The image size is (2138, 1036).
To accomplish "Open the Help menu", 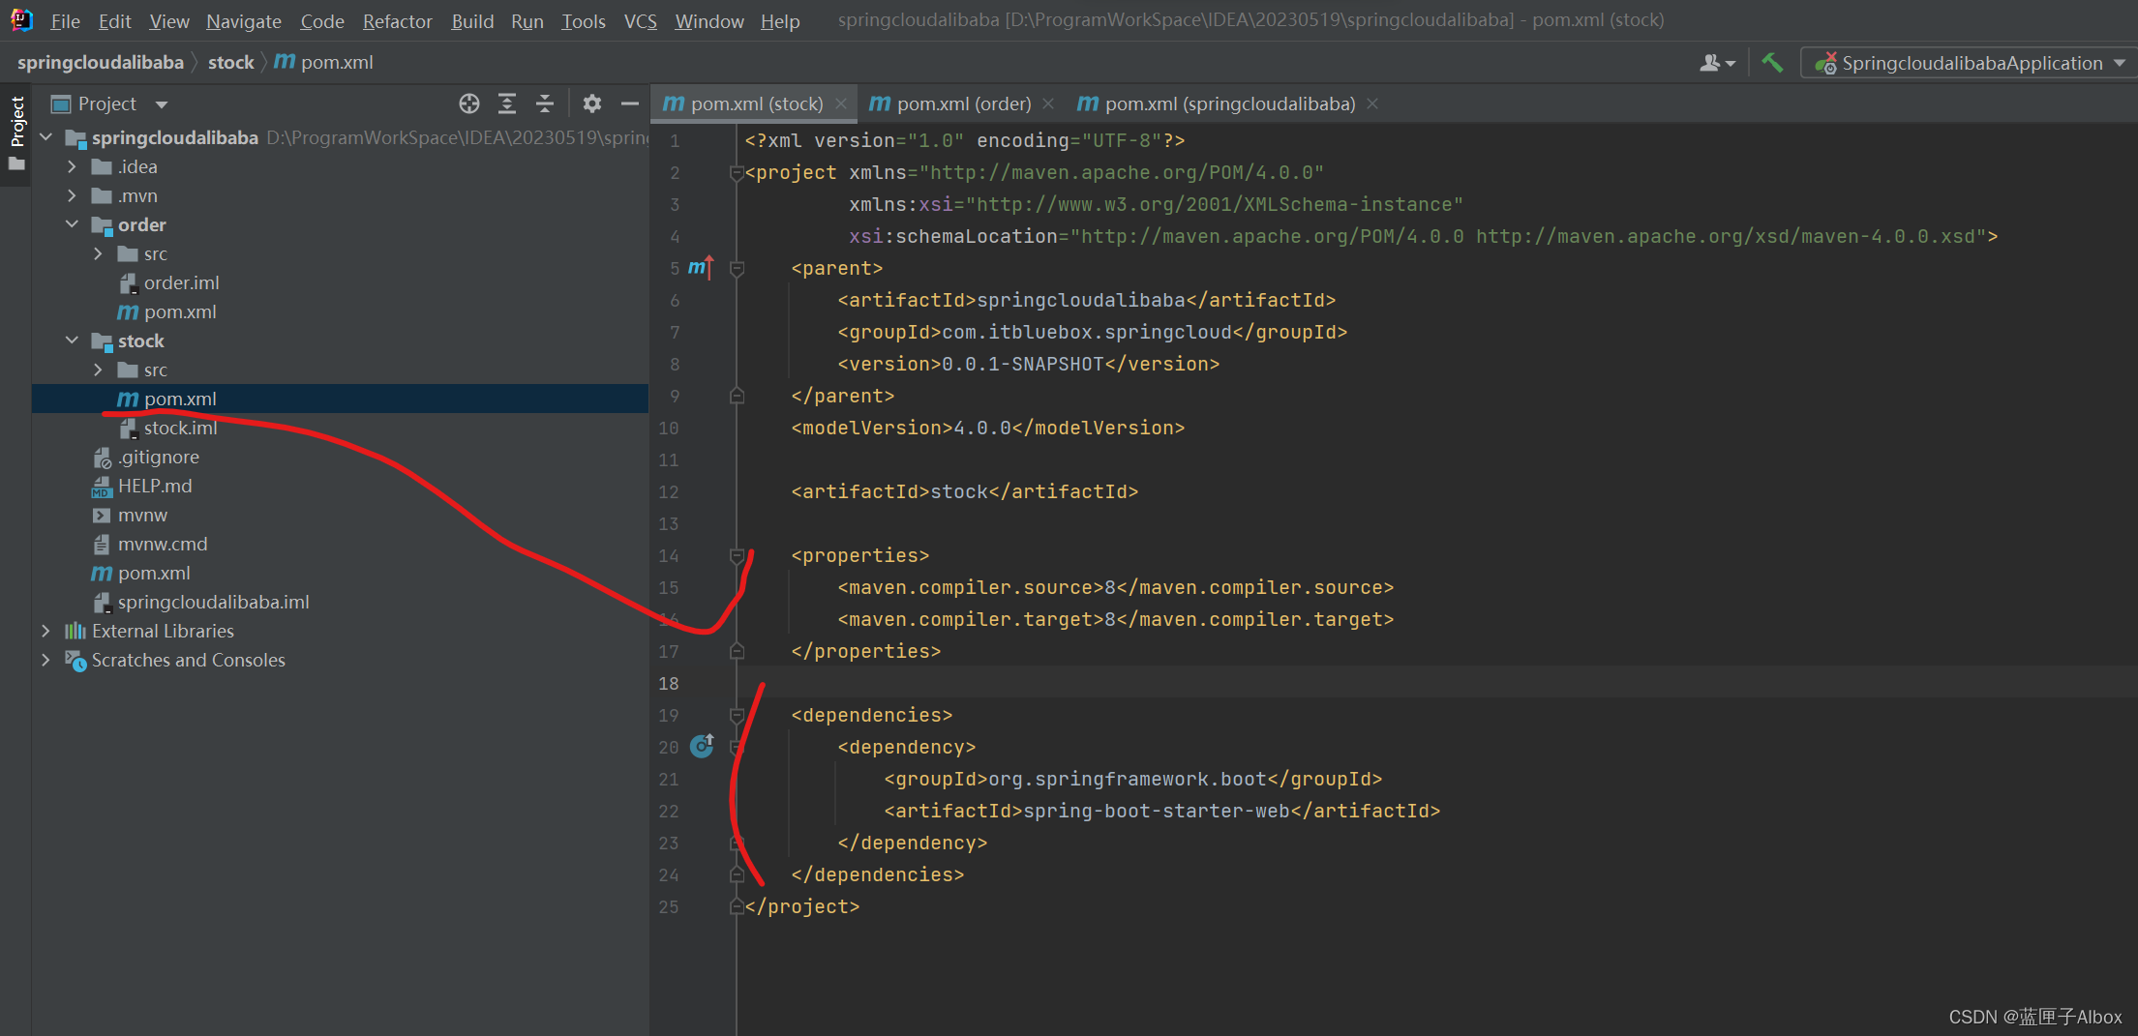I will [780, 21].
